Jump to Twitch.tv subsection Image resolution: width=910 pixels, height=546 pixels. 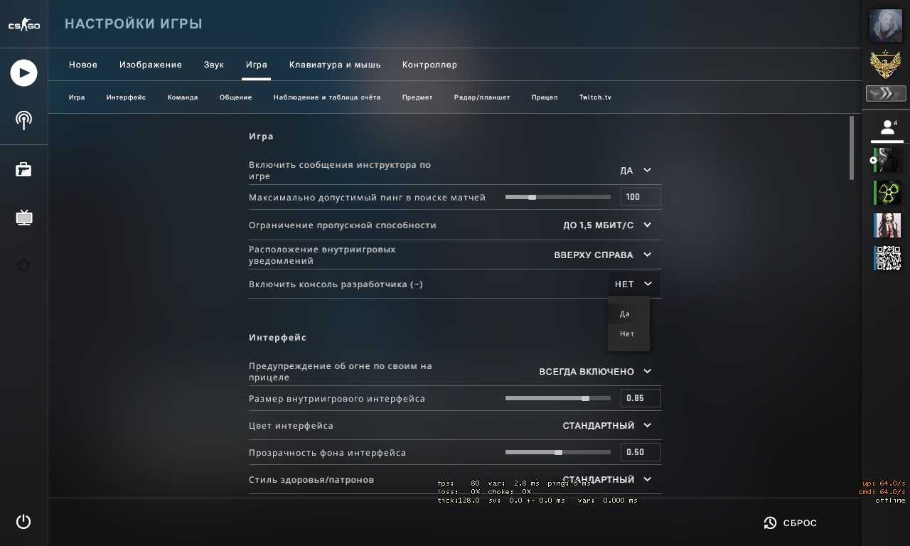point(595,97)
